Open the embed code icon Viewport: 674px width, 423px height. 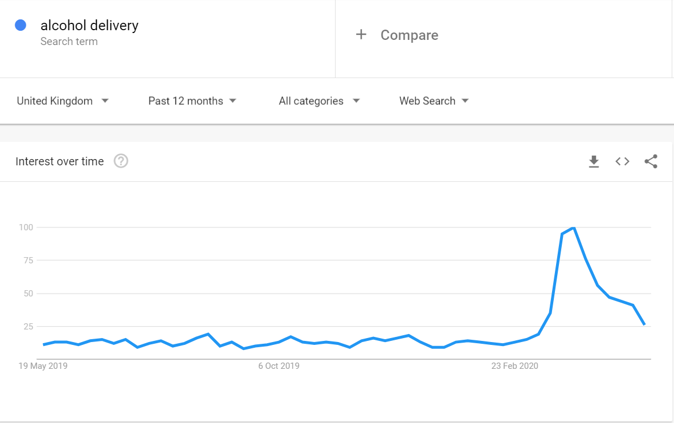point(622,162)
